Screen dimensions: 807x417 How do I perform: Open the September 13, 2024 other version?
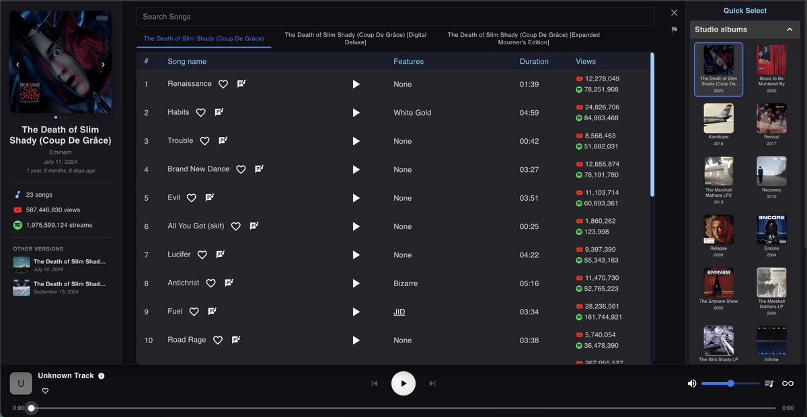(61, 287)
